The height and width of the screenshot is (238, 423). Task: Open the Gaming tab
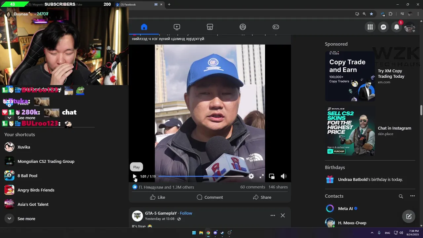276,27
